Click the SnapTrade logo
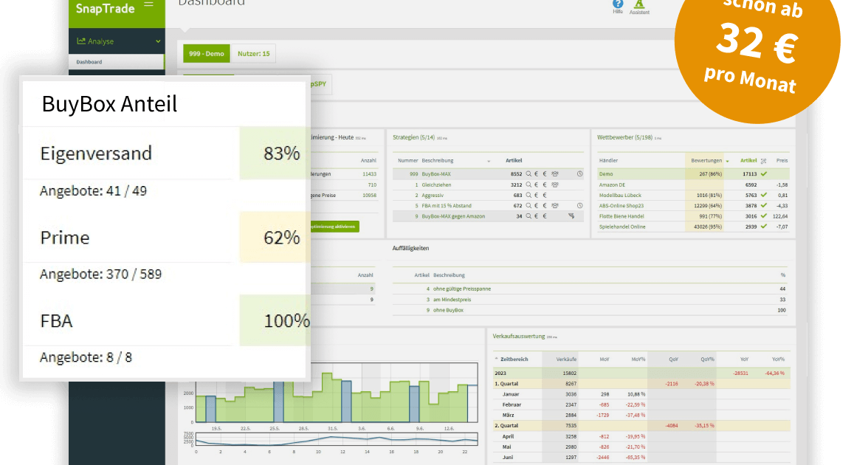Image resolution: width=854 pixels, height=465 pixels. click(105, 8)
